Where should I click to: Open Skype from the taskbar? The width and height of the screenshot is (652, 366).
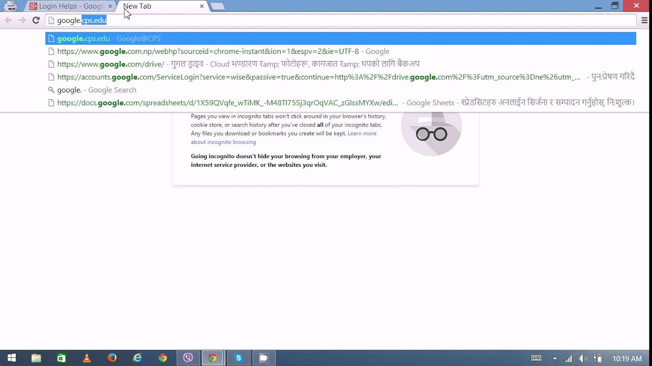(238, 358)
